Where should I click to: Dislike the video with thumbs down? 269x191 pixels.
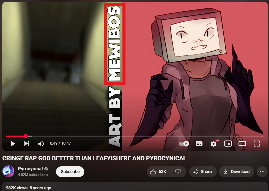coord(178,172)
